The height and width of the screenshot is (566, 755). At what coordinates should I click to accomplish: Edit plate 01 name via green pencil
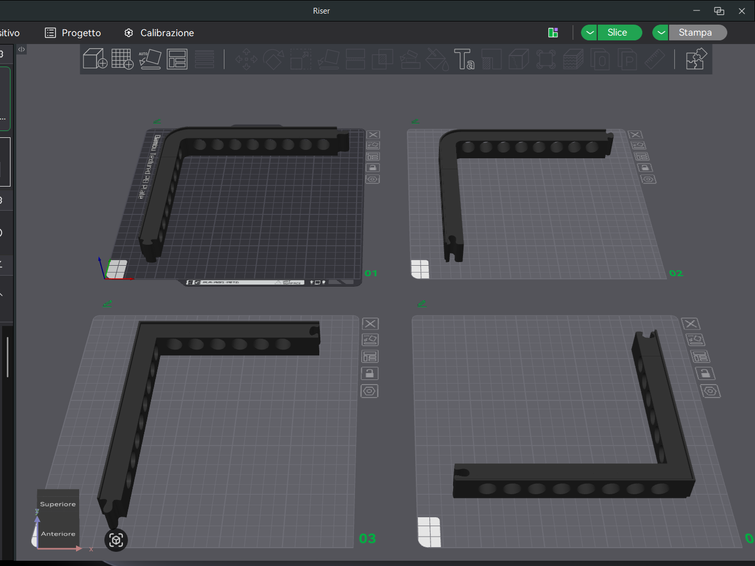(x=157, y=121)
